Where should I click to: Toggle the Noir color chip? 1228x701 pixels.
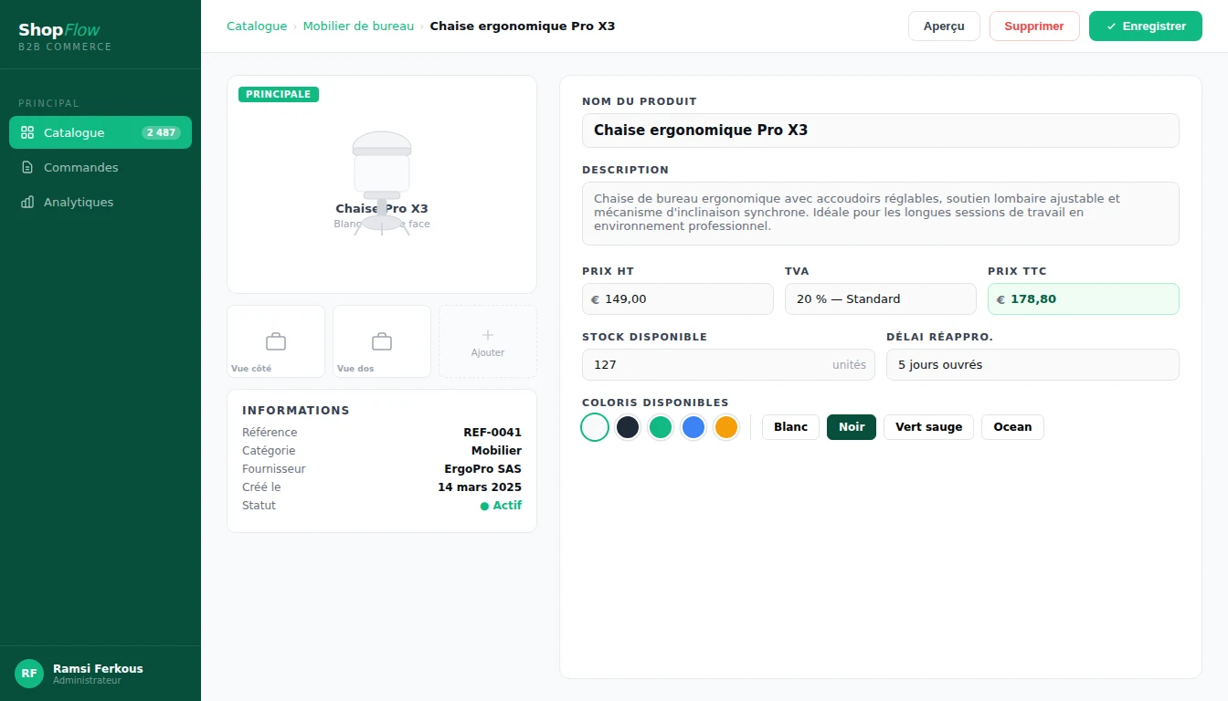[x=852, y=427]
